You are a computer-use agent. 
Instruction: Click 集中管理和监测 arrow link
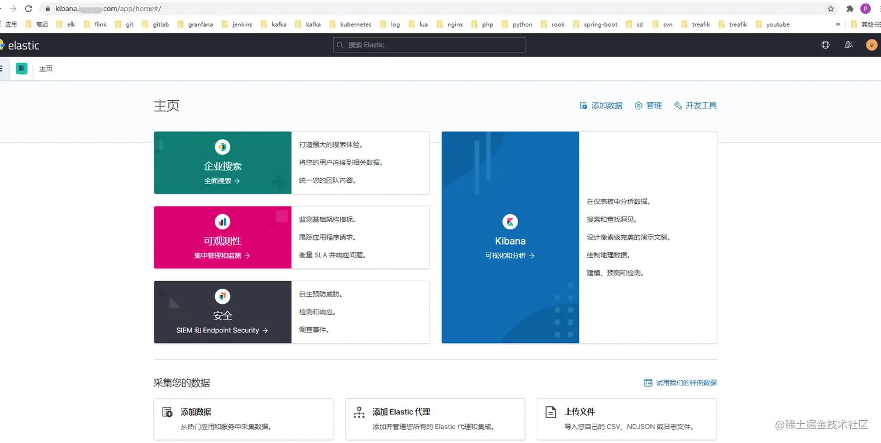[222, 256]
